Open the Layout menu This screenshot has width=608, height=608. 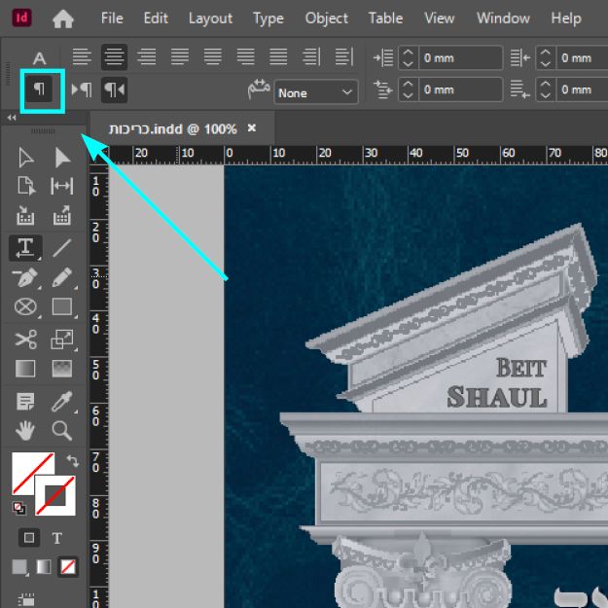tap(210, 18)
